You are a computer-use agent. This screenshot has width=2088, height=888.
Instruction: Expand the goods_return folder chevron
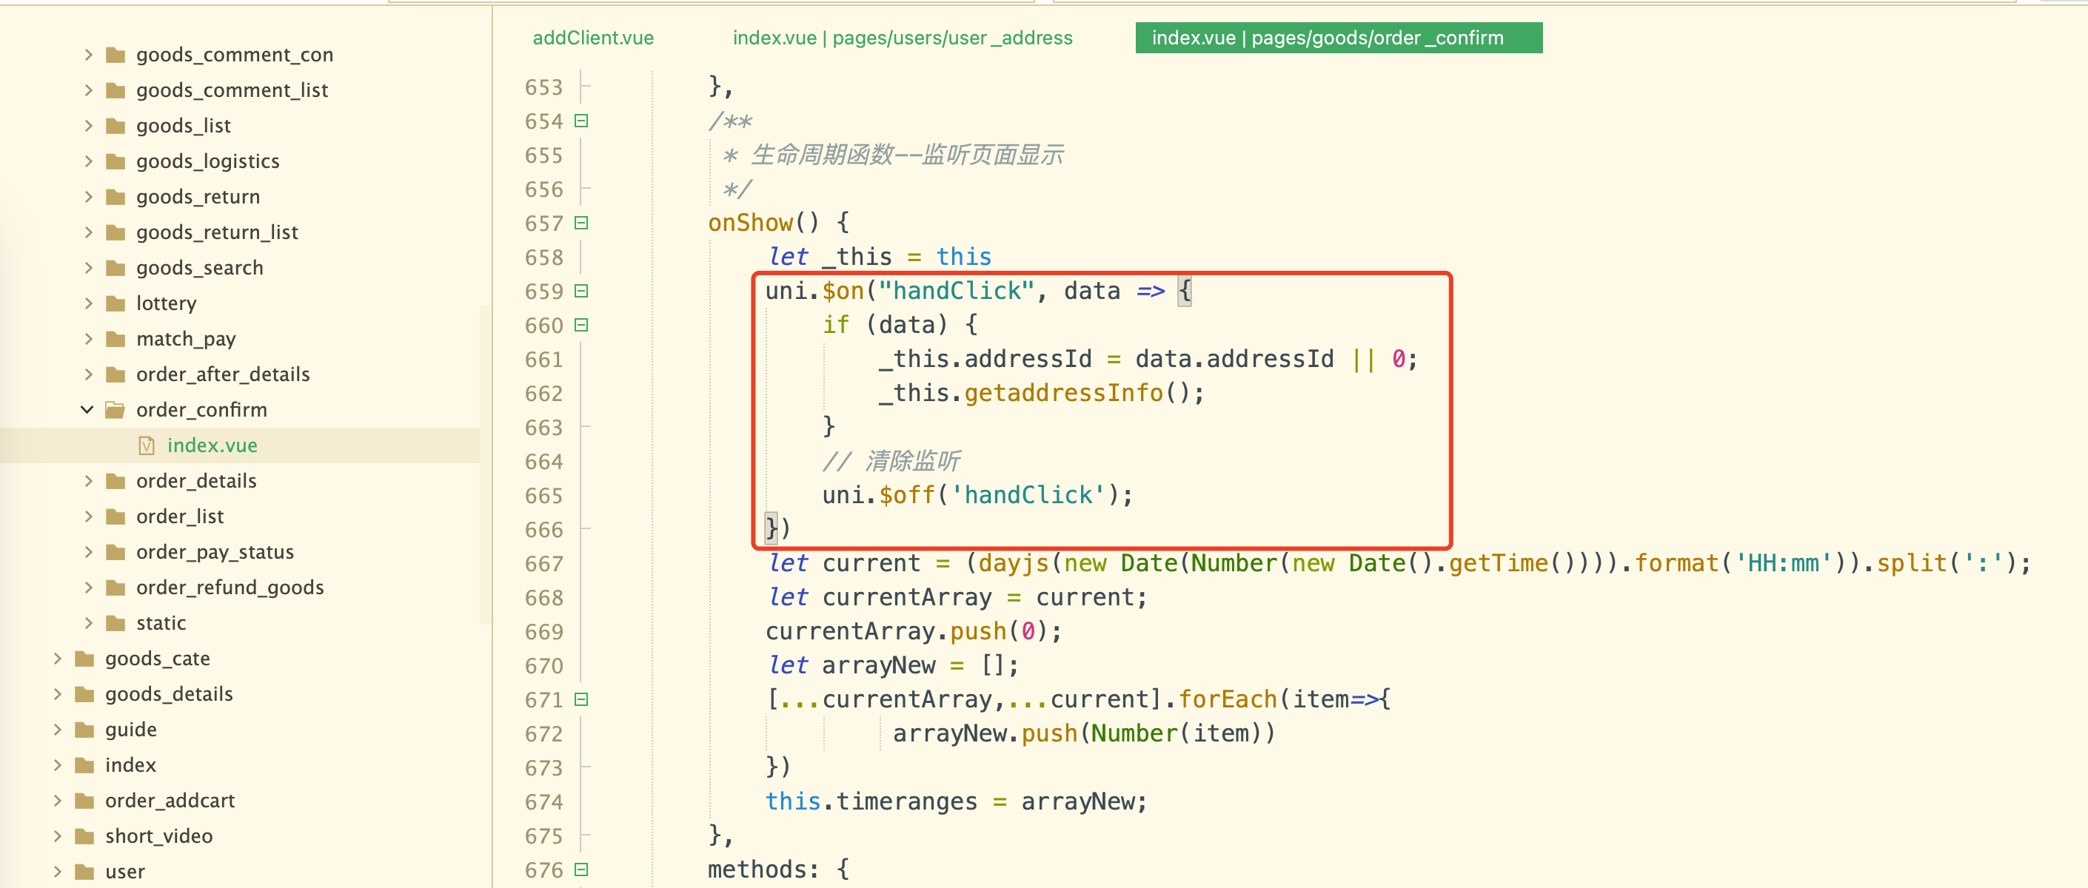point(89,197)
